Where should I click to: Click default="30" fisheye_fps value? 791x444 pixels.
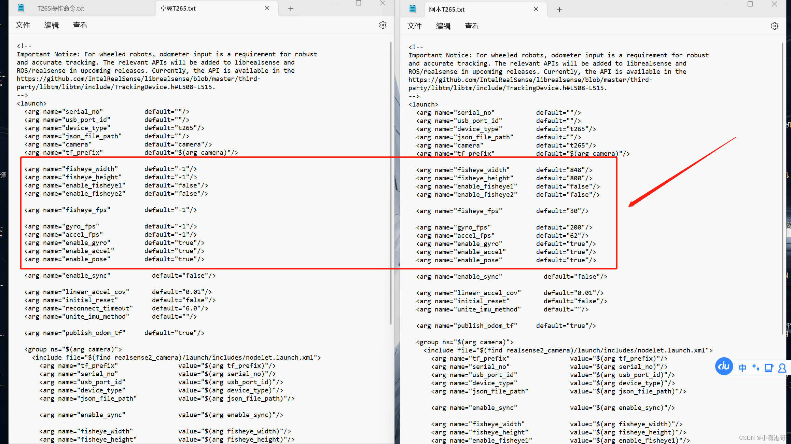pos(562,211)
